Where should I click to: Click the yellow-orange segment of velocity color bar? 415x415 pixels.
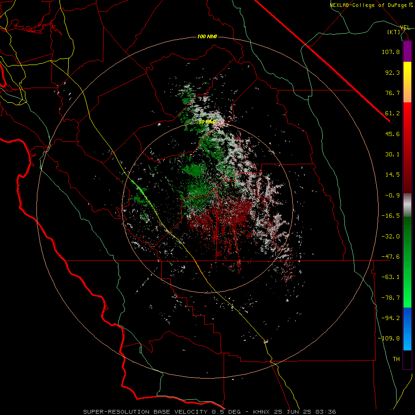click(407, 82)
